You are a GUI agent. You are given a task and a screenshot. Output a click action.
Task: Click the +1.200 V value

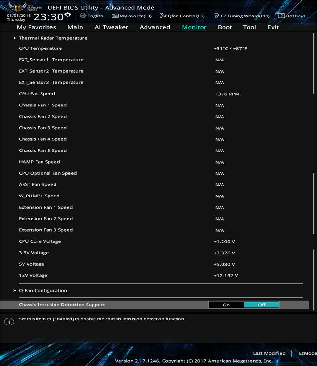(224, 241)
